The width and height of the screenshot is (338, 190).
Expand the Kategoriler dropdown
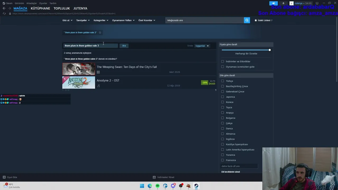click(101, 20)
